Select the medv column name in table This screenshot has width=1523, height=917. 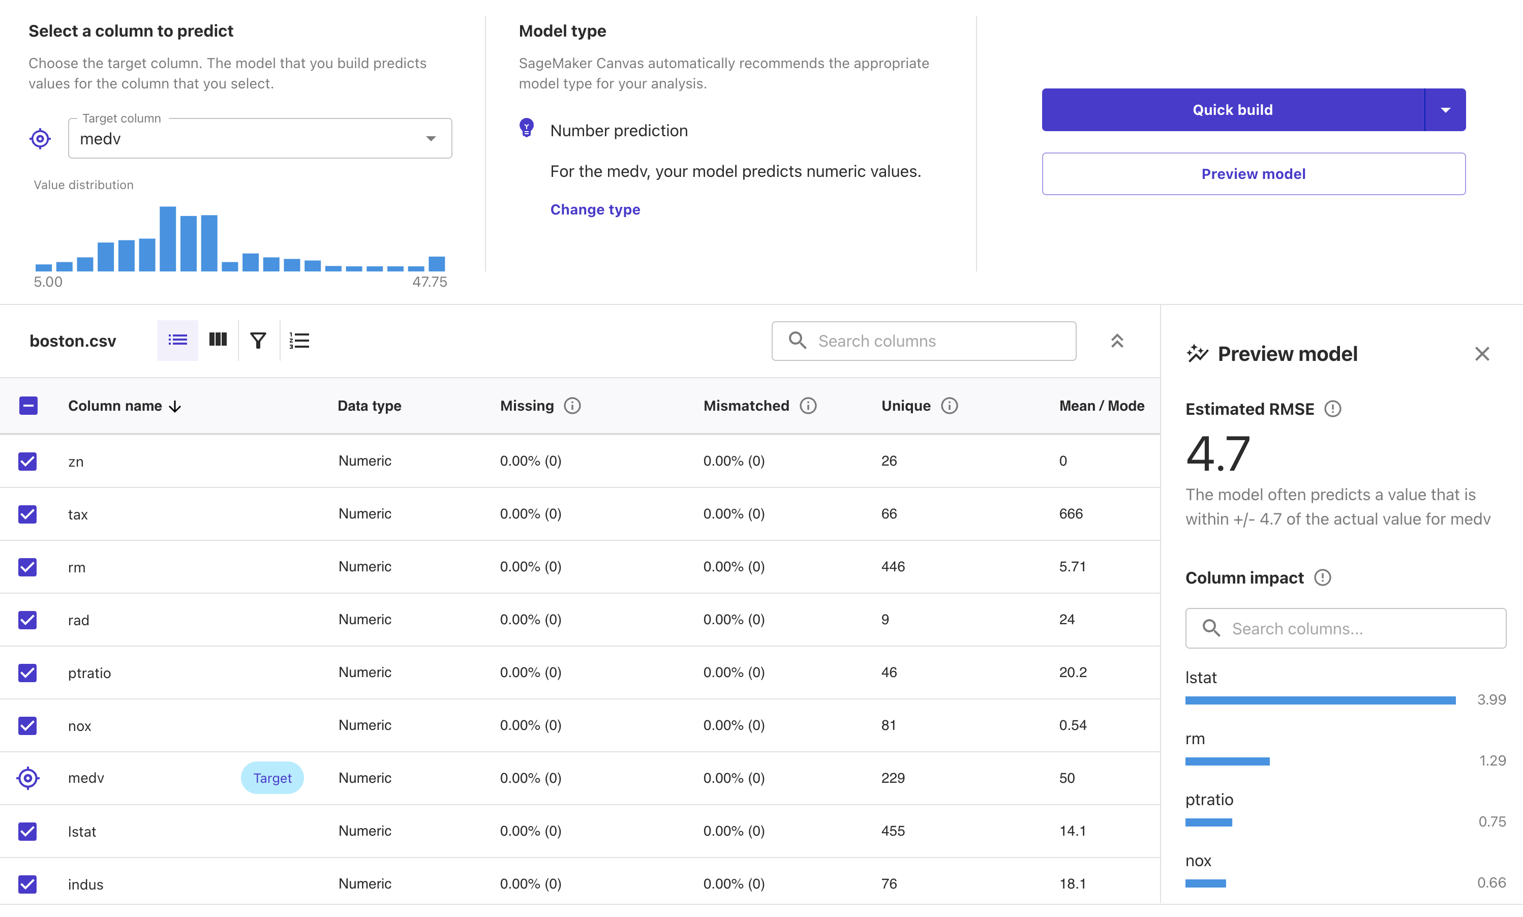click(x=86, y=778)
